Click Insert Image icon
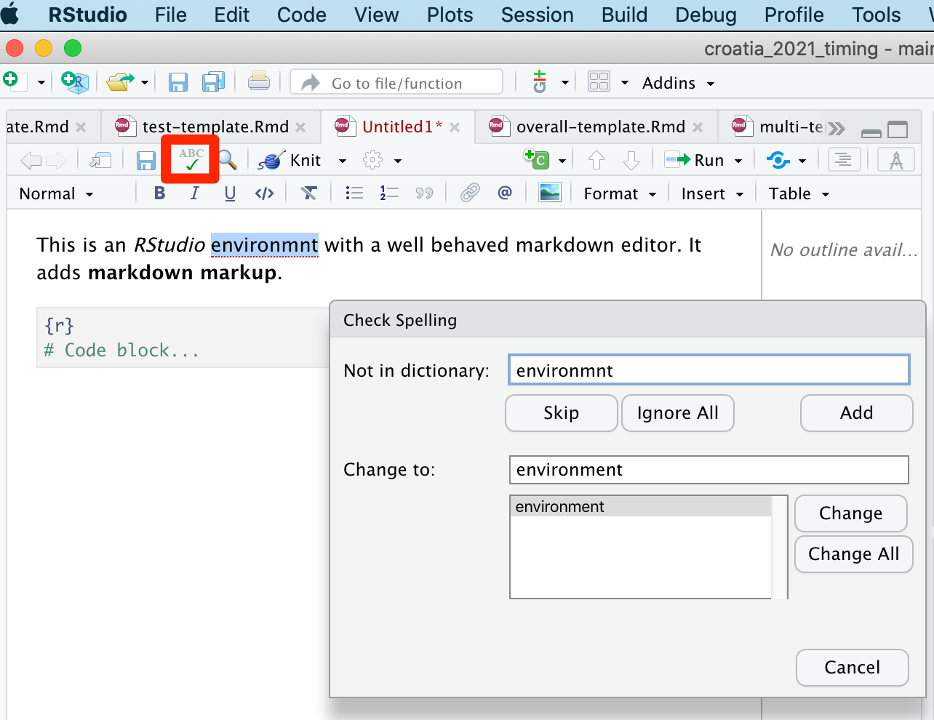Viewport: 934px width, 720px height. click(550, 193)
